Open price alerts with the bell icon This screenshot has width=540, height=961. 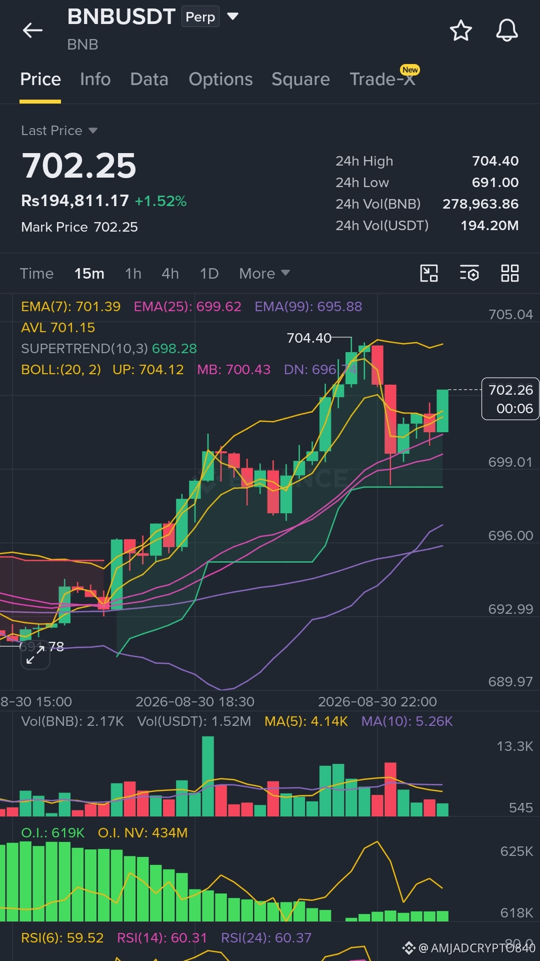tap(506, 31)
